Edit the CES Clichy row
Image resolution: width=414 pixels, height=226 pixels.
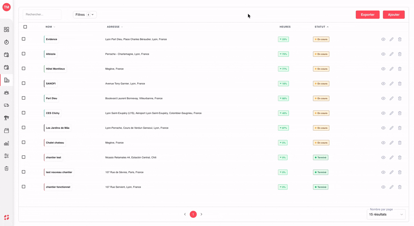click(392, 113)
